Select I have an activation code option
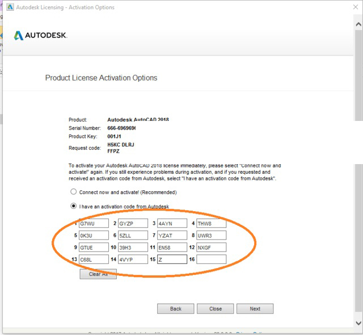The height and width of the screenshot is (335, 363). (x=73, y=206)
